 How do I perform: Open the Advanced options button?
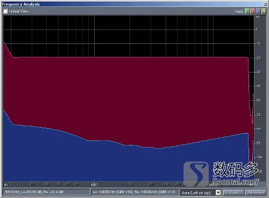tap(256, 193)
